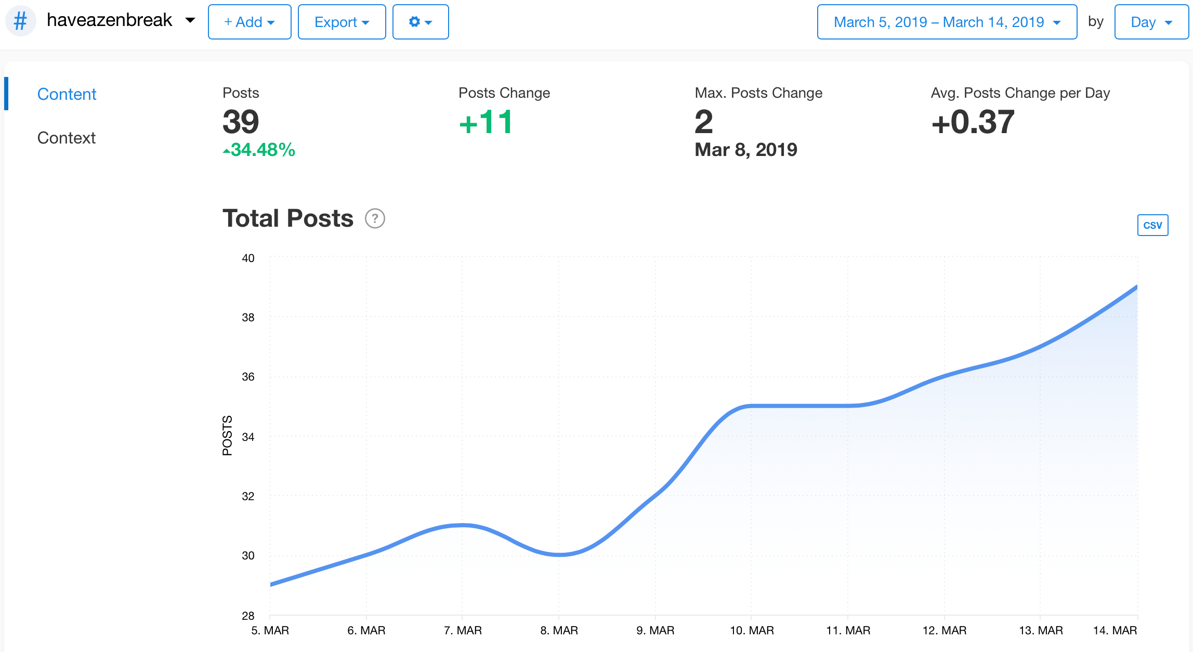Open the gear settings menu
Viewport: 1193px width, 652px height.
pyautogui.click(x=420, y=22)
